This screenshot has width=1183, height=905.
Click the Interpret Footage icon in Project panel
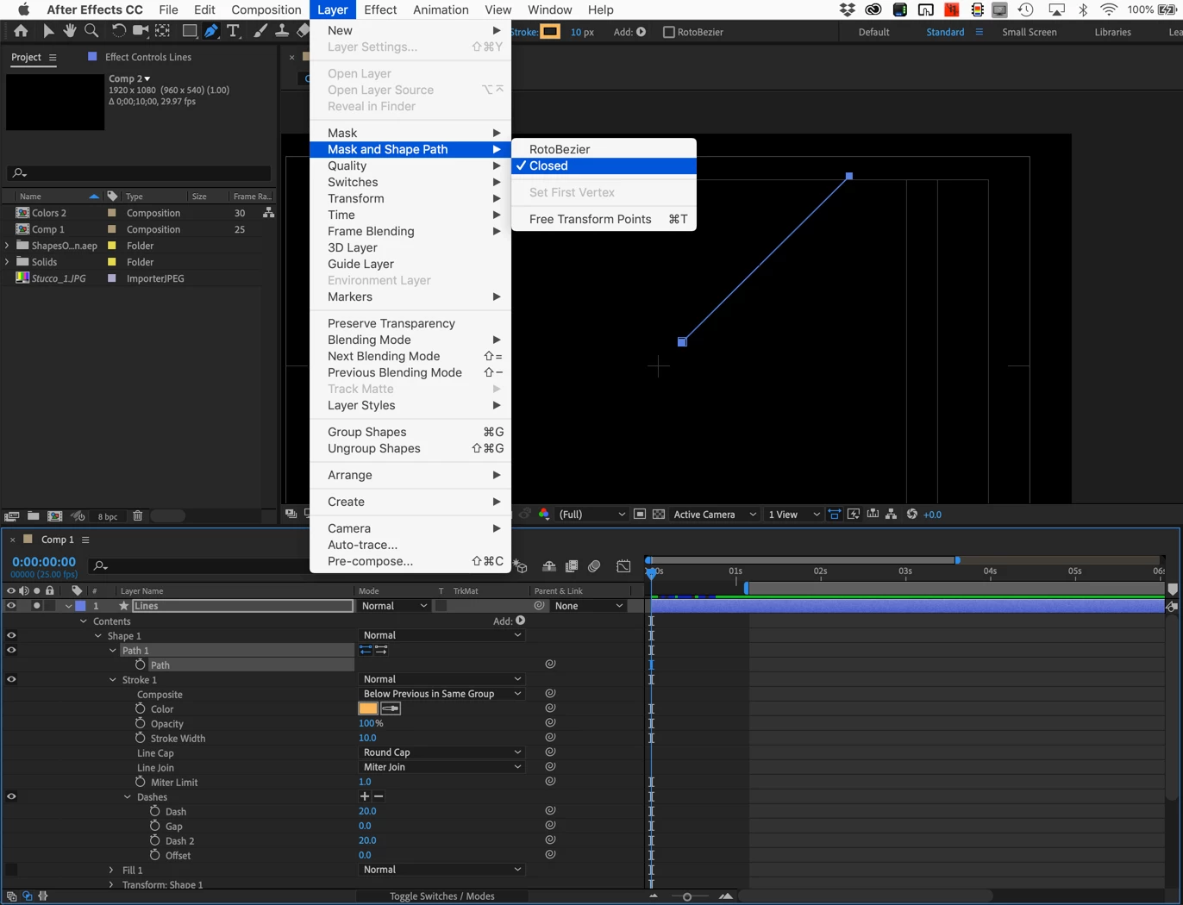click(x=11, y=516)
